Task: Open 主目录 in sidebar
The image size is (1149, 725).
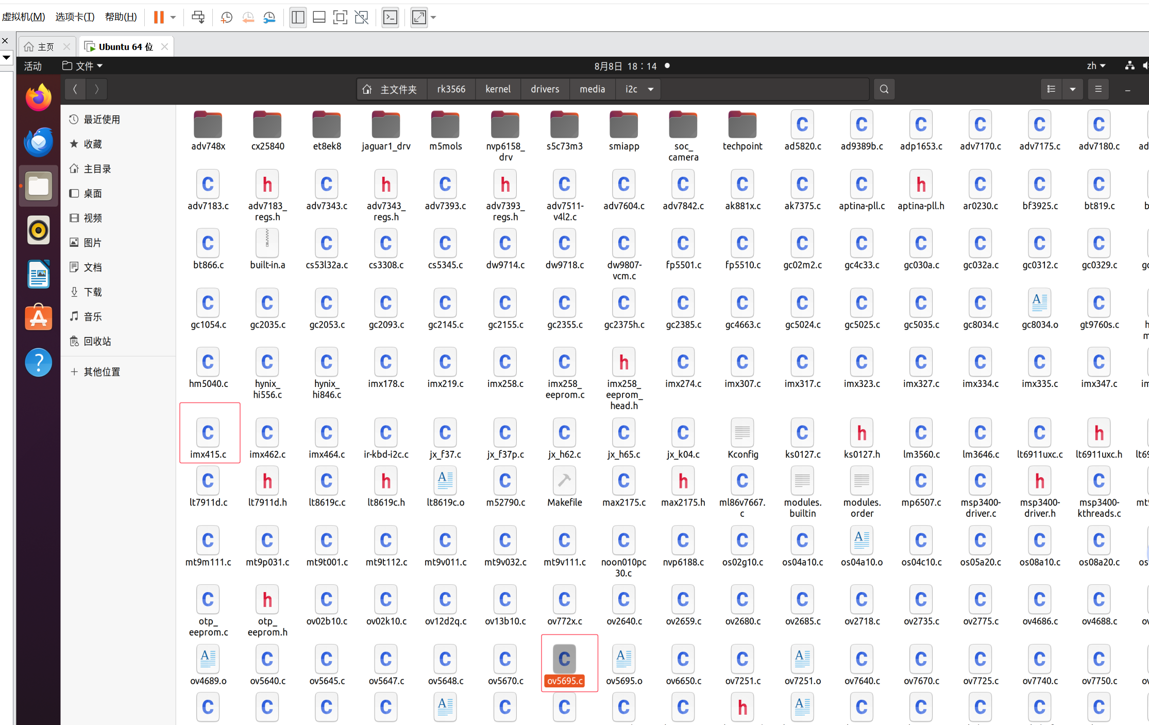Action: [x=119, y=169]
